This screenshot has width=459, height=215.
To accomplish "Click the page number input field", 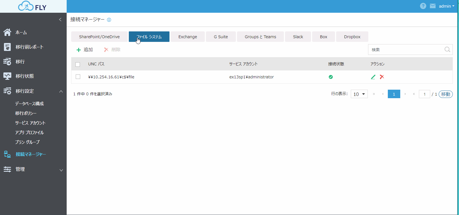I will [425, 94].
